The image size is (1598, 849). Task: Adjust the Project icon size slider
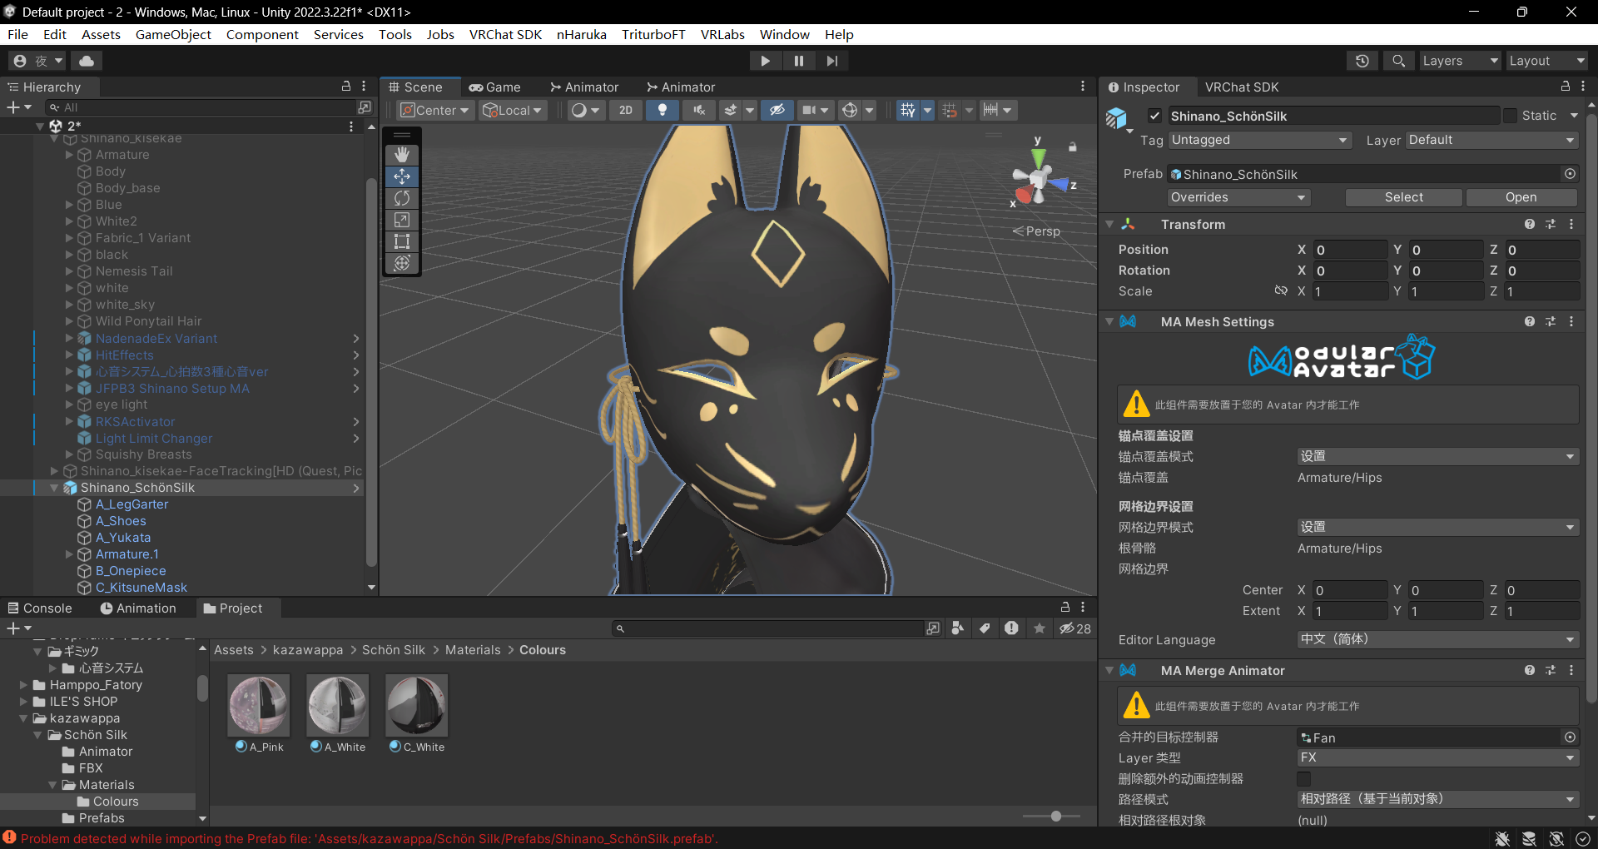pyautogui.click(x=1055, y=816)
